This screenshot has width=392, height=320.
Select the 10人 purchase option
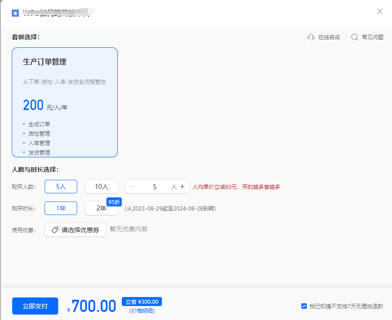(x=101, y=187)
